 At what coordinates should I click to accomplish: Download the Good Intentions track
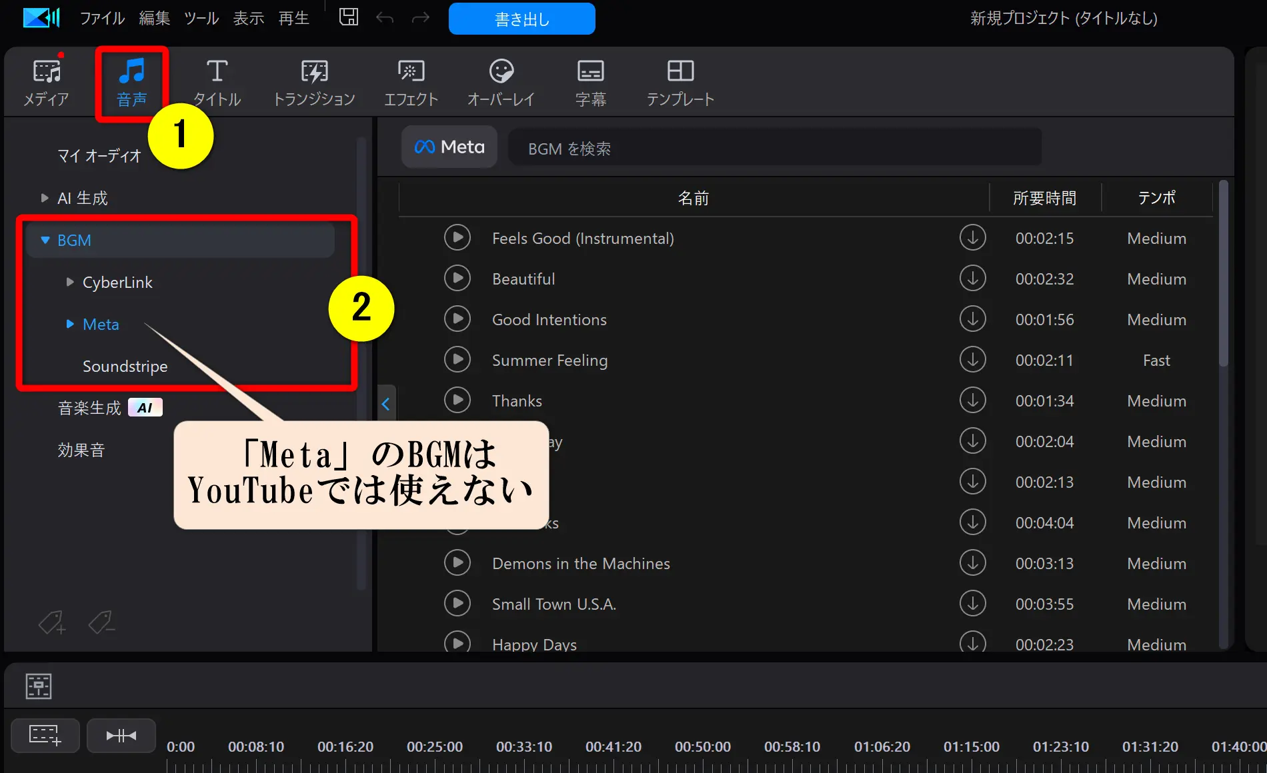point(972,319)
